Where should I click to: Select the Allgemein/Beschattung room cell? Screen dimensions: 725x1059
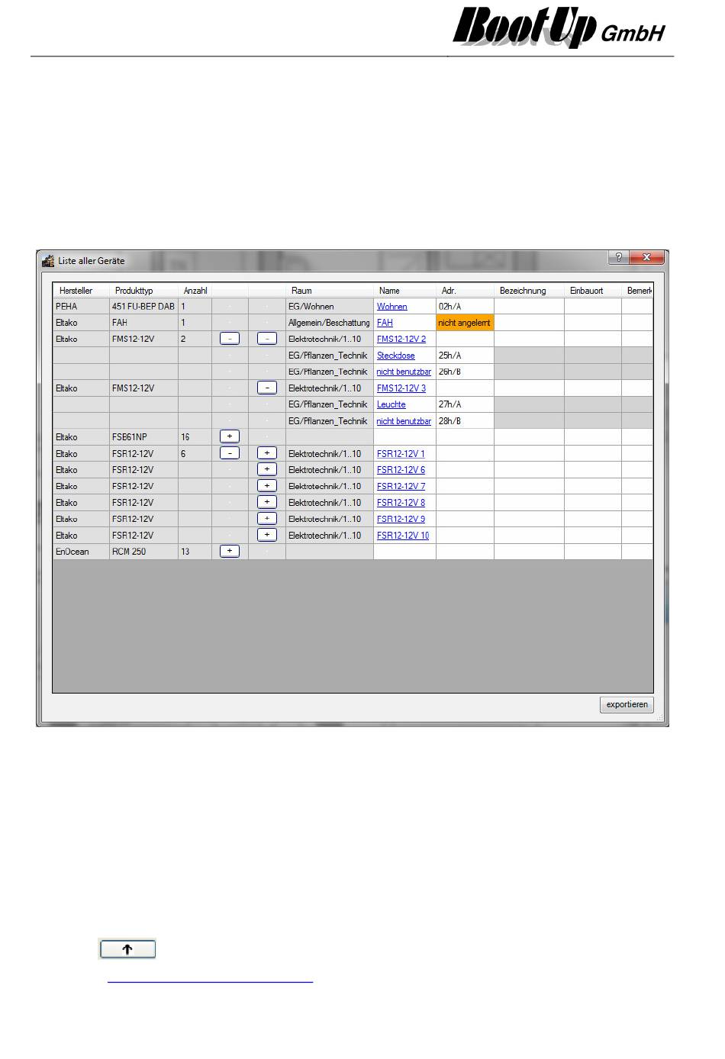coord(330,323)
